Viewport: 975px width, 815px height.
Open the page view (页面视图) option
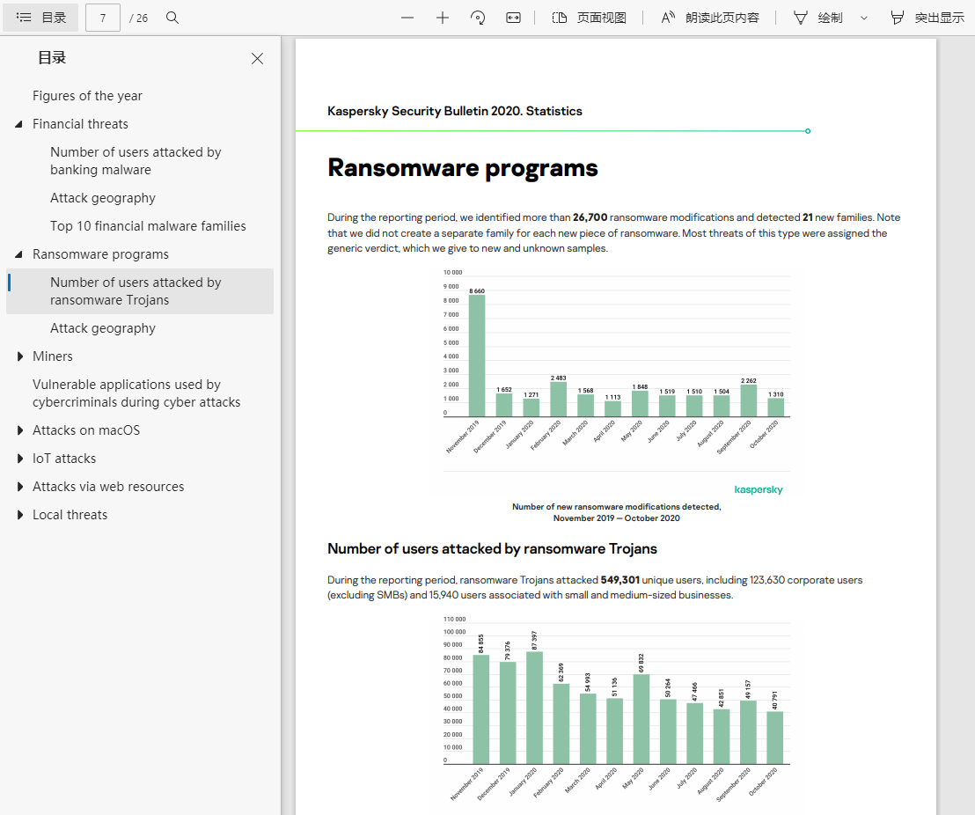589,18
